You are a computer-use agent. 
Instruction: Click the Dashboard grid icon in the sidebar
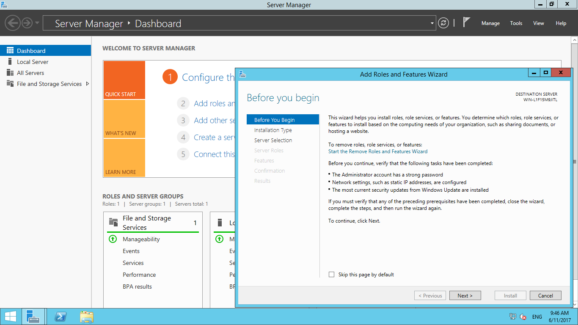pos(10,51)
